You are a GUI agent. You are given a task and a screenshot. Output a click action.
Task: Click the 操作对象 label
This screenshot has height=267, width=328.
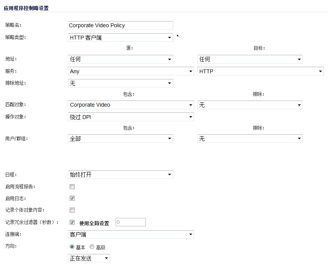(x=15, y=117)
